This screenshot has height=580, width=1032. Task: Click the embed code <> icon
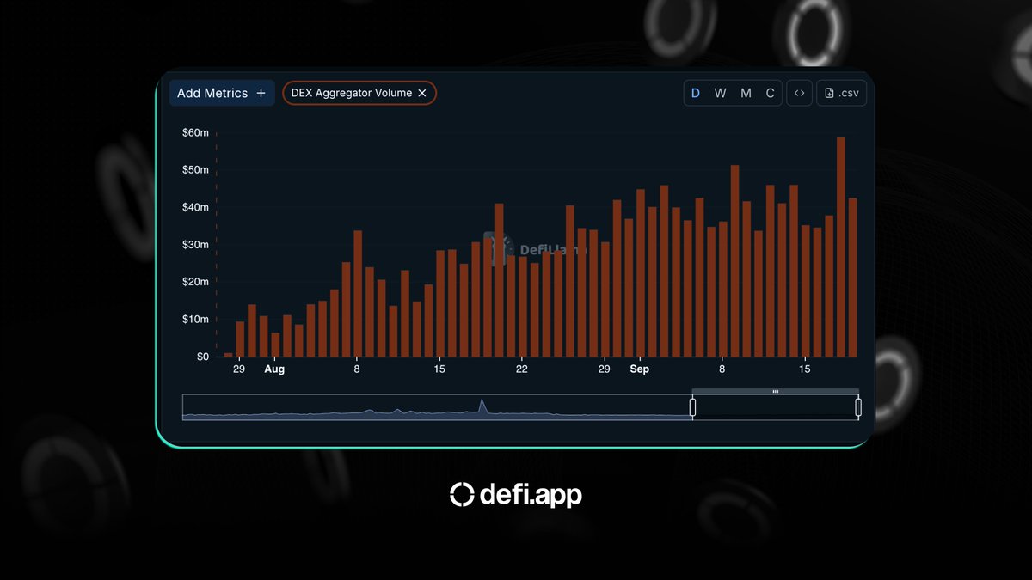[799, 93]
